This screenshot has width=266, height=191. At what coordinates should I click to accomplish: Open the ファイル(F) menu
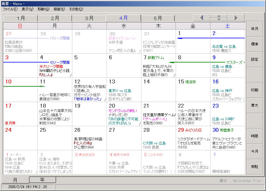pyautogui.click(x=10, y=9)
